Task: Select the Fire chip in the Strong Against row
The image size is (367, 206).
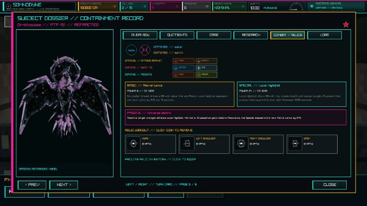Action: click(183, 61)
